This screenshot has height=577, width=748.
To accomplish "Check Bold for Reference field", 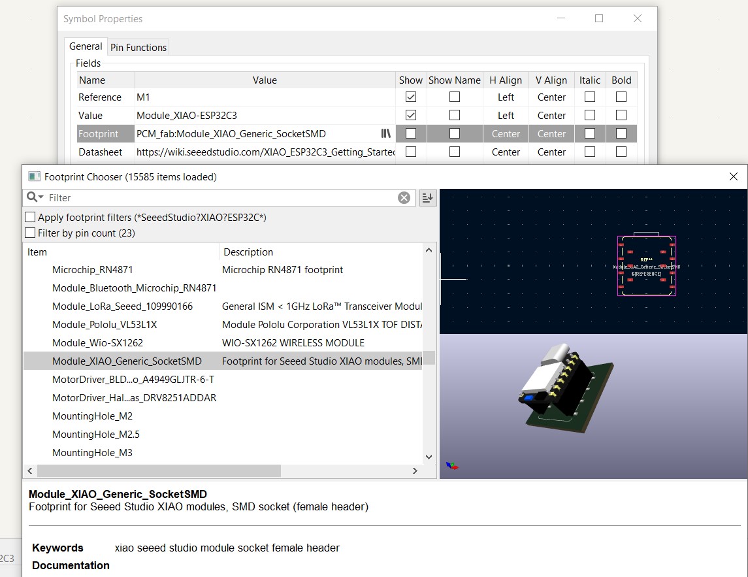I will pyautogui.click(x=621, y=97).
